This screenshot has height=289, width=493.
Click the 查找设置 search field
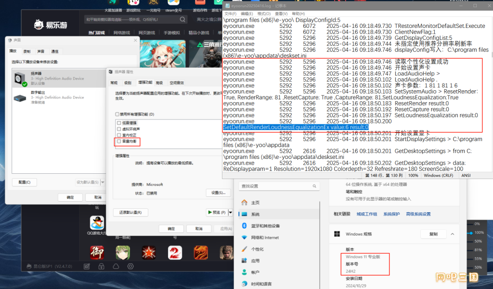point(279,186)
